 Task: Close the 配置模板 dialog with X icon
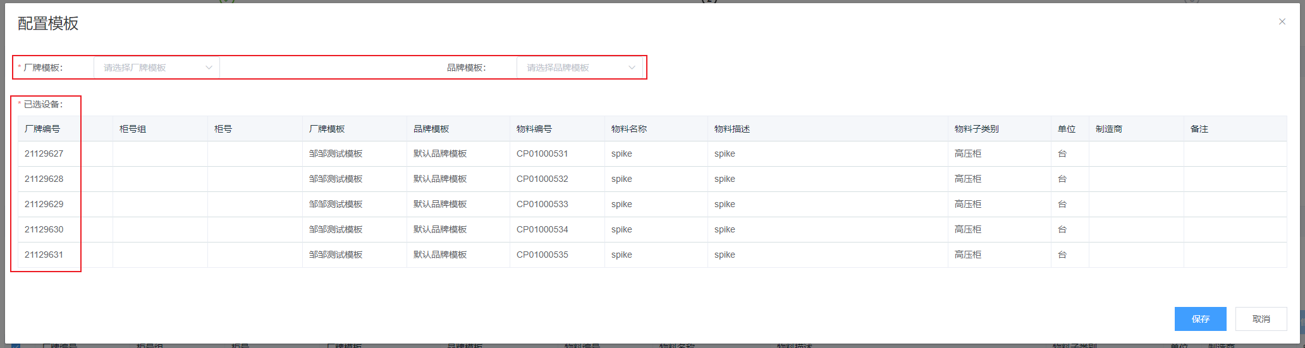pos(1282,21)
